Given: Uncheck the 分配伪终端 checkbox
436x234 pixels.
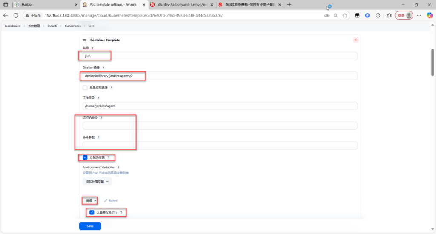Looking at the screenshot, I should coord(85,157).
